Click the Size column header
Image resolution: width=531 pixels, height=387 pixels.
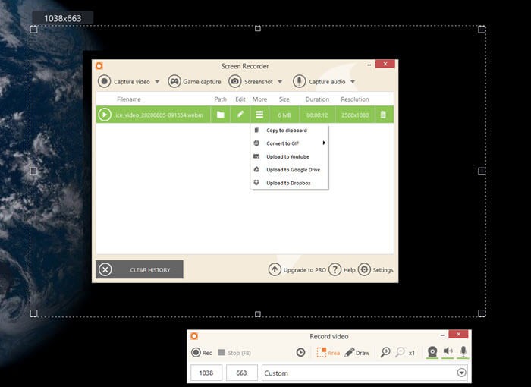(284, 99)
